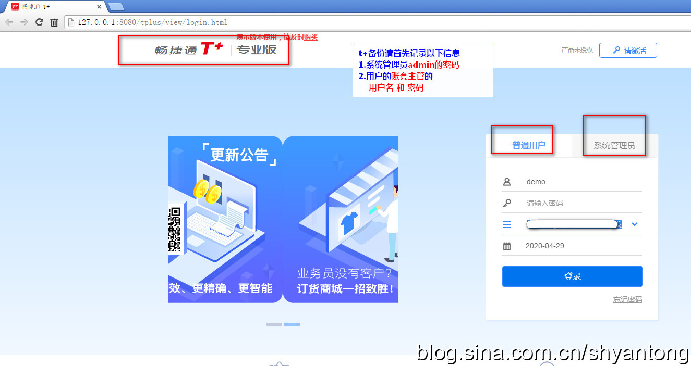Click the 请激活 activation button
This screenshot has width=691, height=366.
pos(628,51)
